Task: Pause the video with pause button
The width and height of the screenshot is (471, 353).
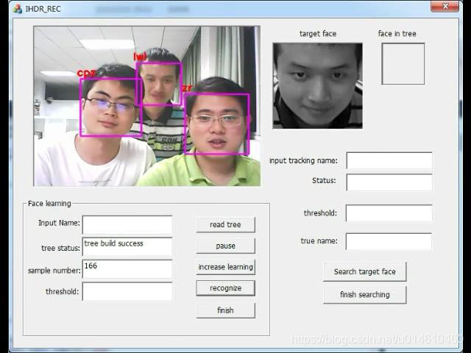Action: (x=226, y=246)
